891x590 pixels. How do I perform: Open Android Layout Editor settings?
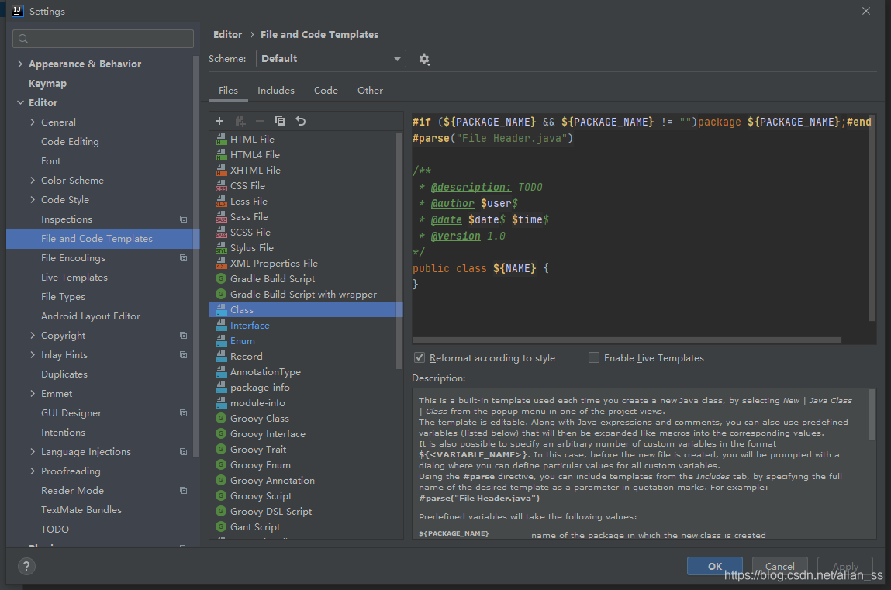coord(91,316)
